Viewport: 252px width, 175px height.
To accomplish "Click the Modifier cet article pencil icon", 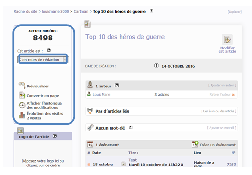I will click(227, 39).
